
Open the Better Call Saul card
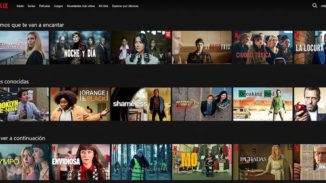201,104
